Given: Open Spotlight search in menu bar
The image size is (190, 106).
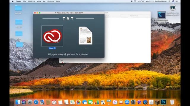Looking at the screenshot, I should coord(169,1).
